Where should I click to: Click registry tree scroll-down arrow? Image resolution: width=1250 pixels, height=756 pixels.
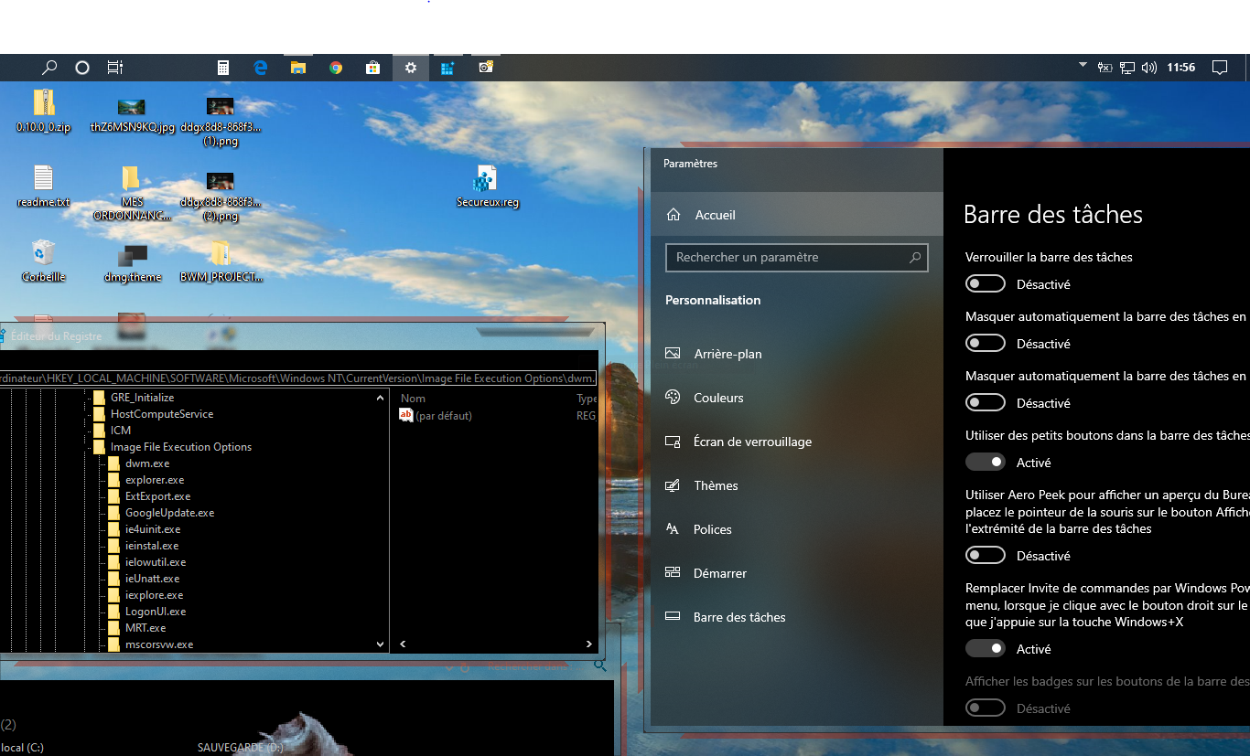point(381,644)
